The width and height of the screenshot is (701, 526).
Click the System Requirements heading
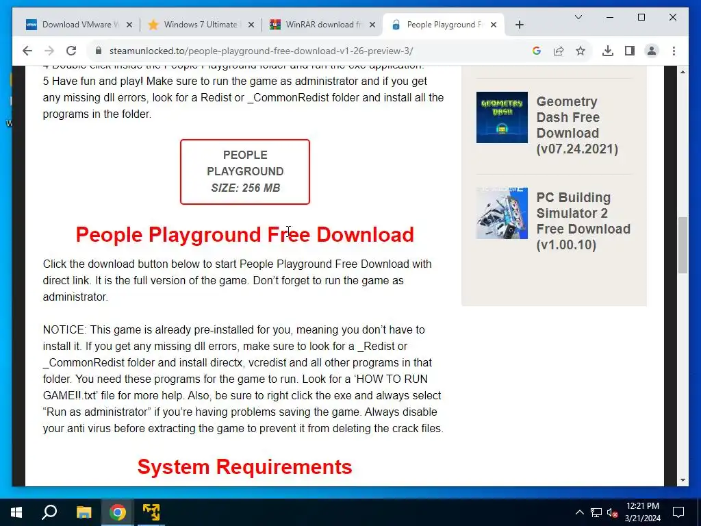244,466
